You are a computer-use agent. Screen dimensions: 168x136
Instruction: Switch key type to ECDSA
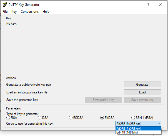[71, 118]
